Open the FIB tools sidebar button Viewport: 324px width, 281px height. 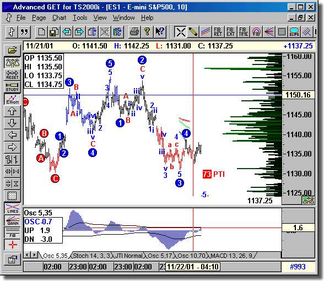(x=12, y=233)
